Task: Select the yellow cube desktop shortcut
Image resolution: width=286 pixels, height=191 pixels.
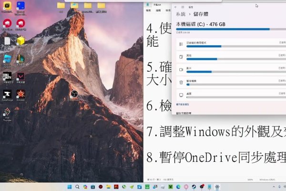Action: click(x=20, y=41)
